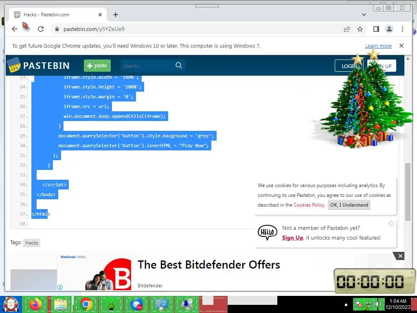Open the ad info icon
The image size is (417, 313).
[x=60, y=287]
